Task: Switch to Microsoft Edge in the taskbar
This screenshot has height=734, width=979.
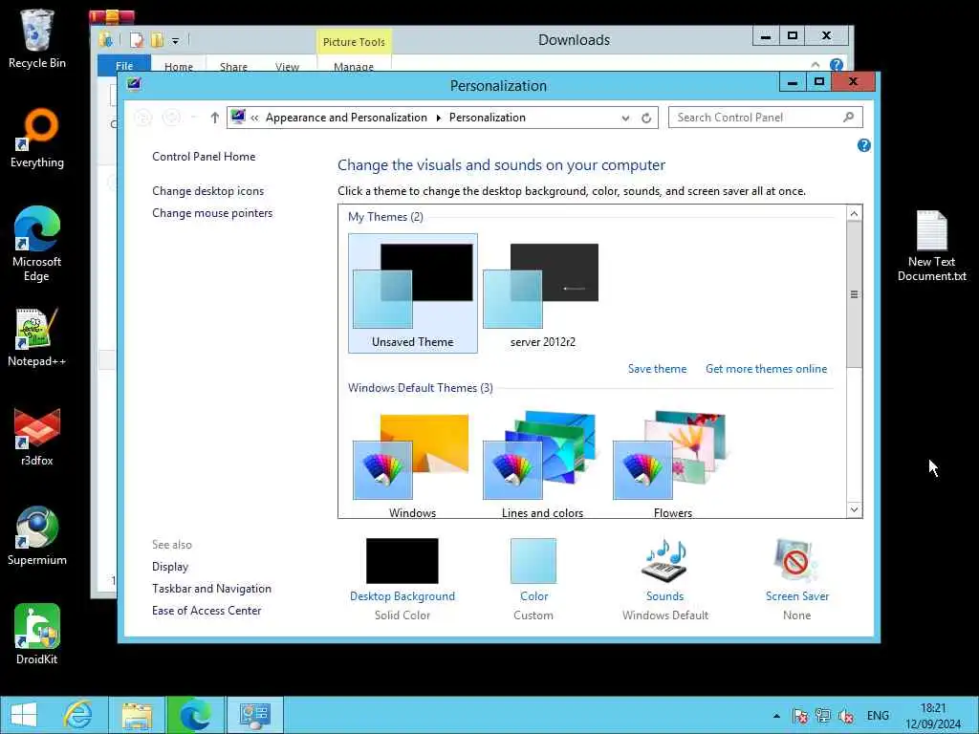Action: coord(195,715)
